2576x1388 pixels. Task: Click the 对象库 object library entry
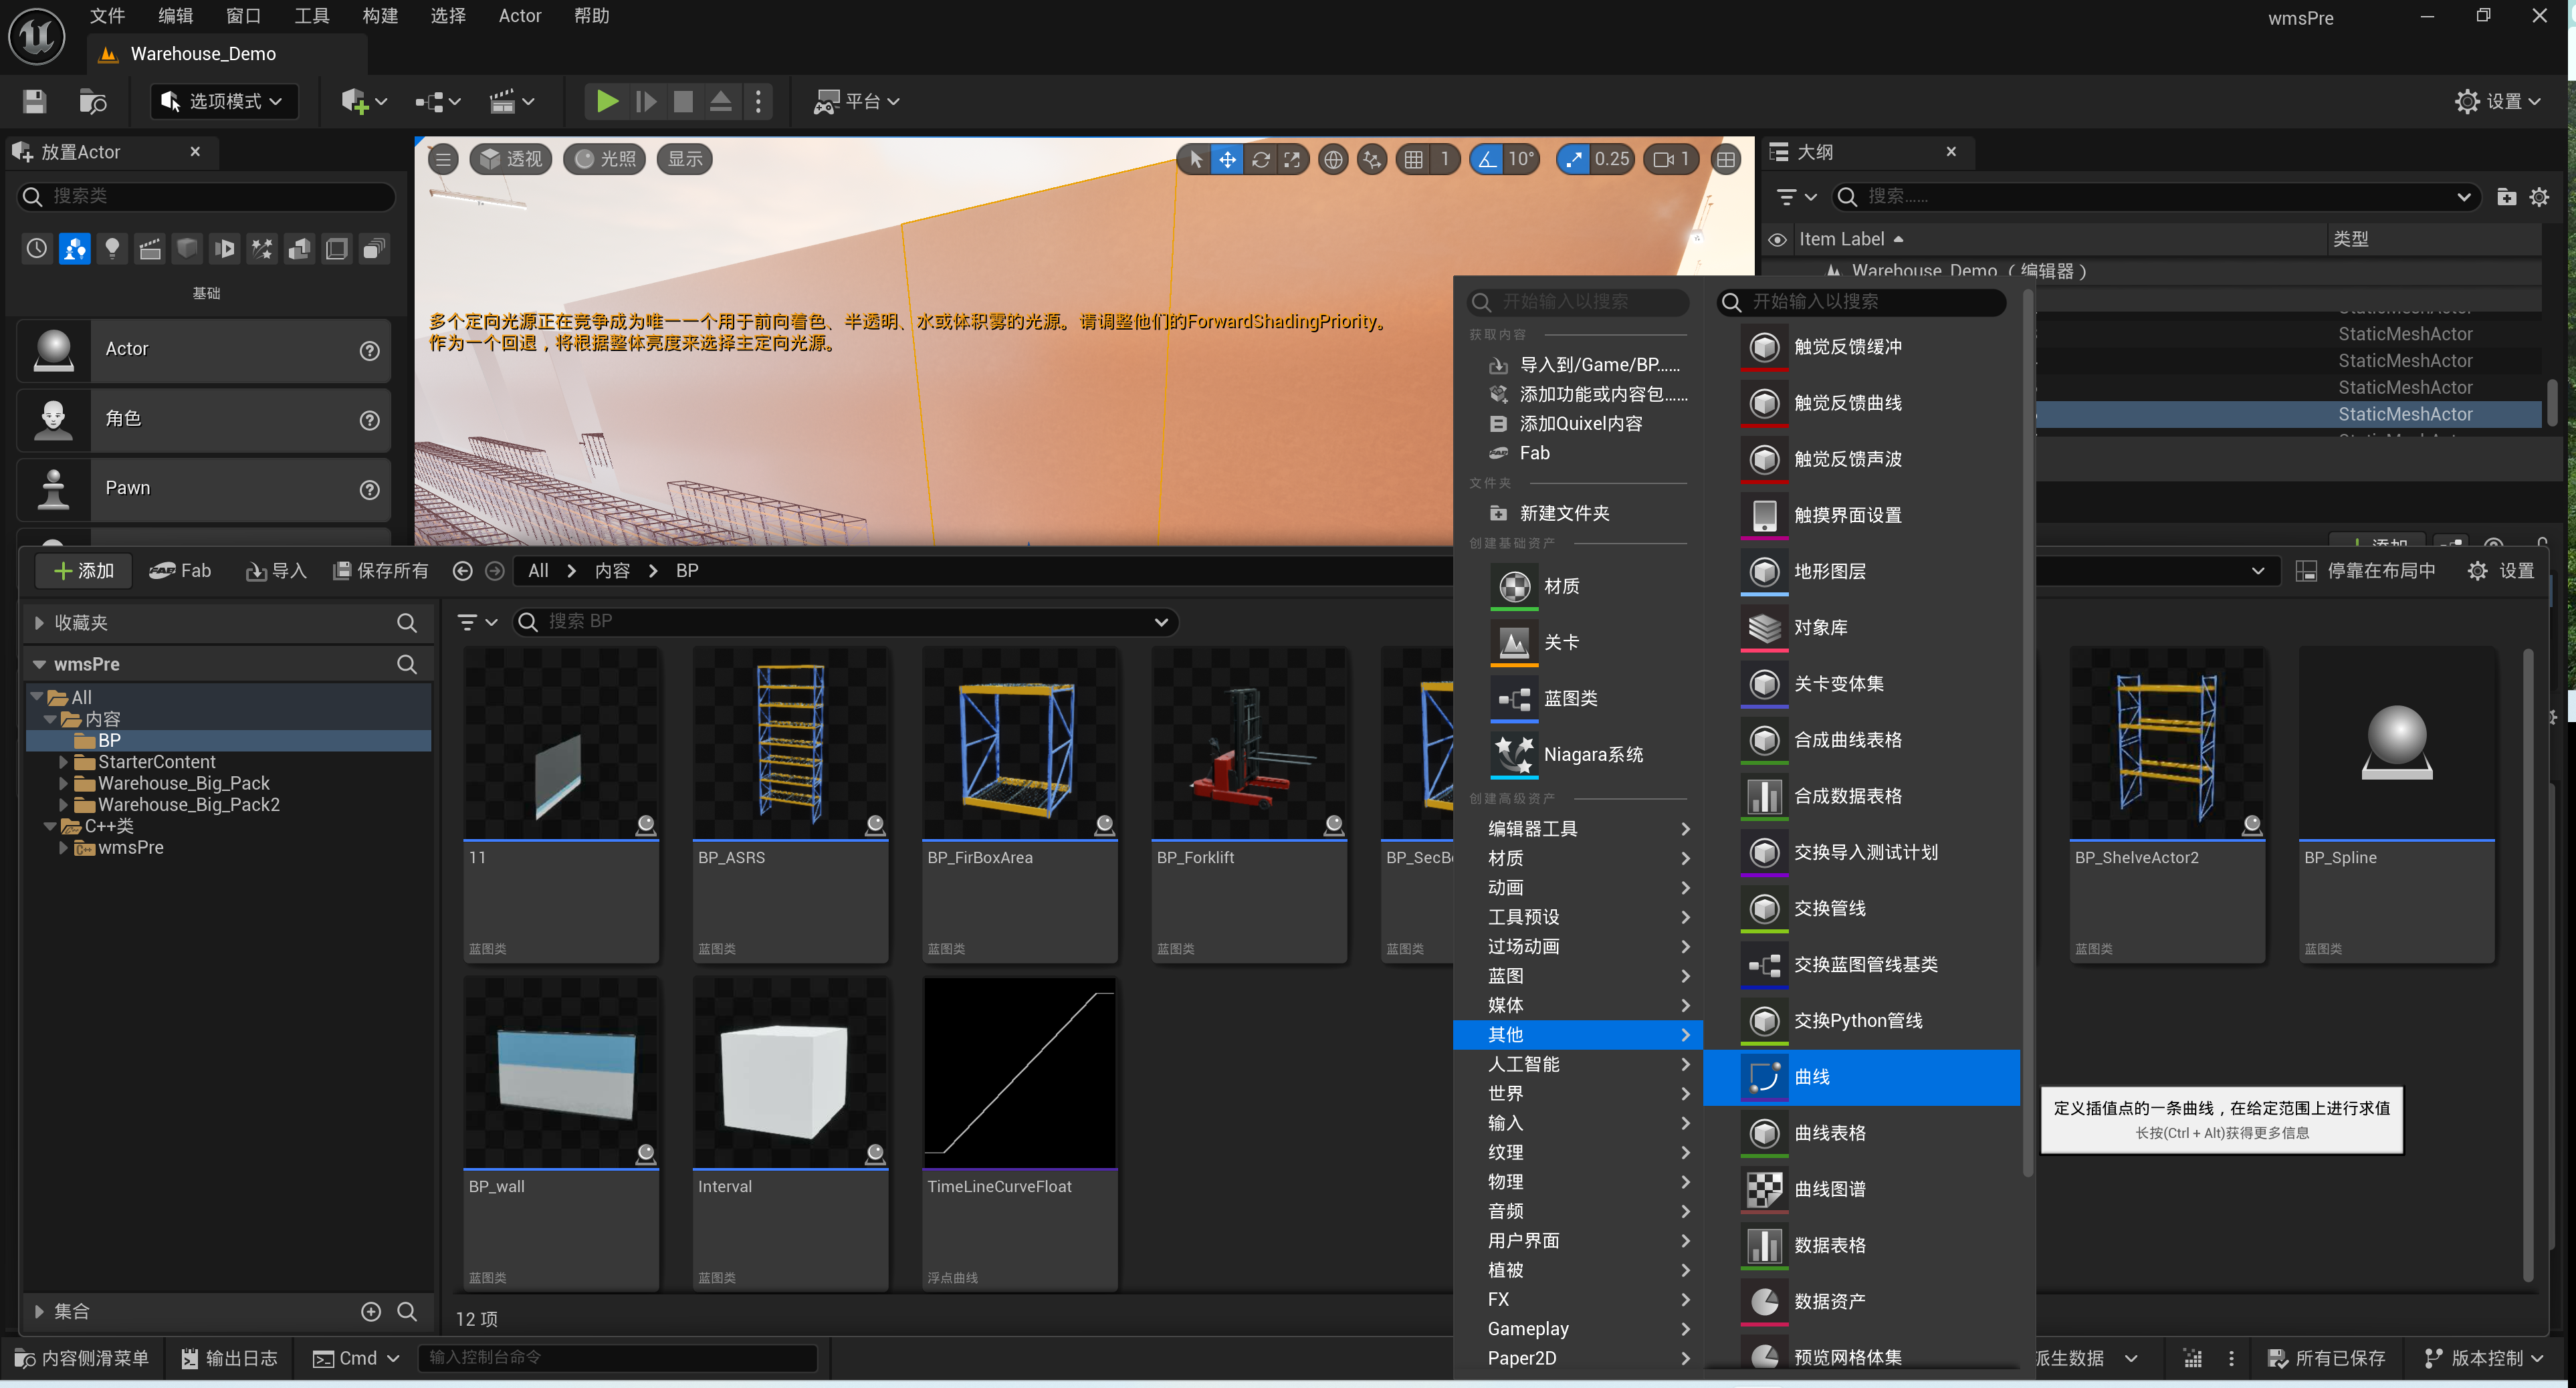tap(1820, 627)
